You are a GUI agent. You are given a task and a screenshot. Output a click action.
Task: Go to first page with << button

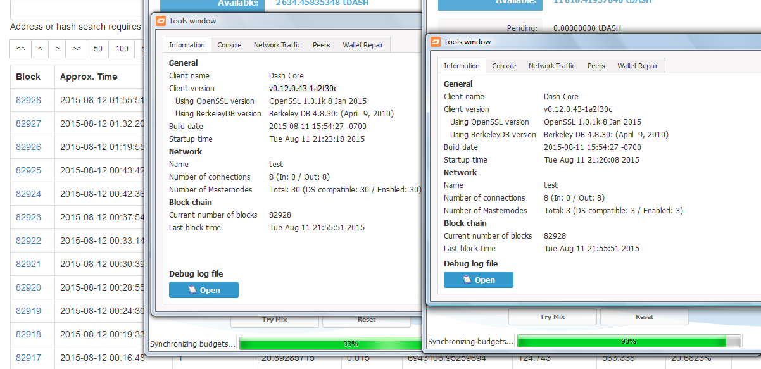pos(21,48)
